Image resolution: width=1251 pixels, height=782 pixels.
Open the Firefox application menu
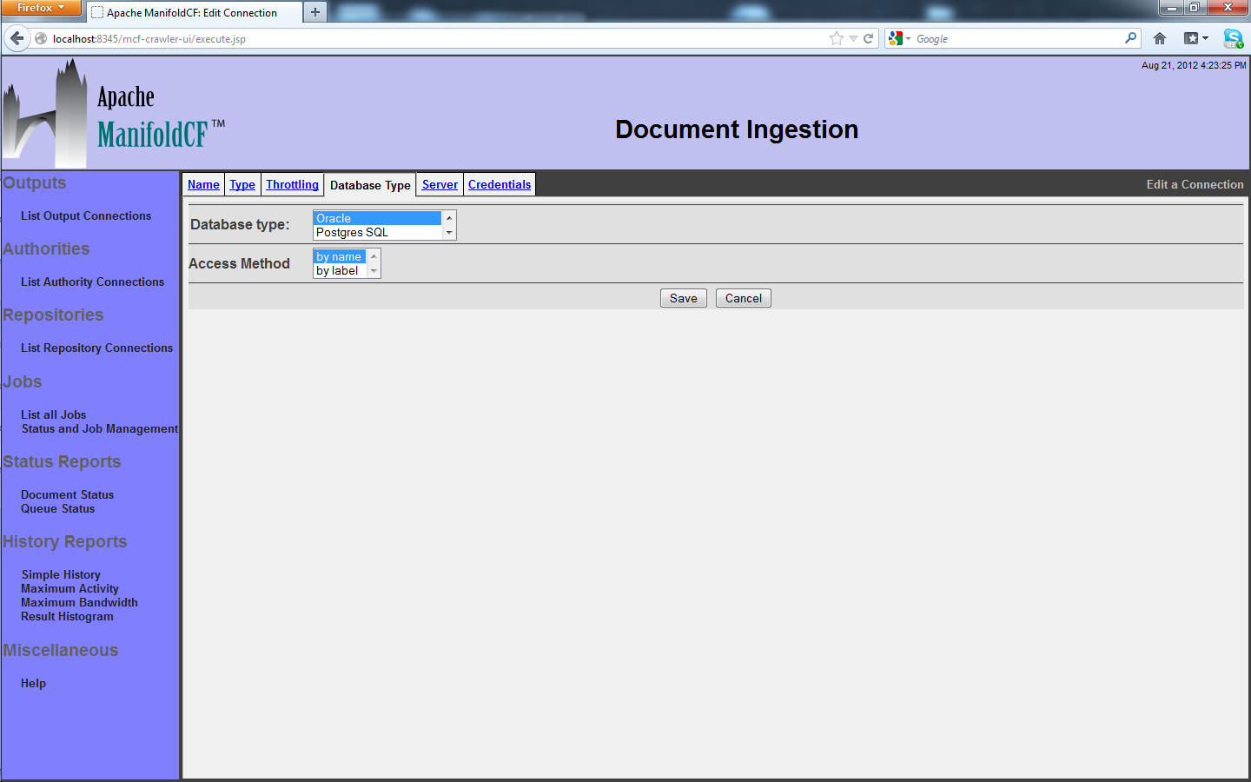(x=40, y=8)
